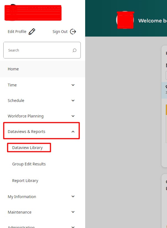The height and width of the screenshot is (228, 167).
Task: Click the Sign Out text link
Action: pos(60,32)
